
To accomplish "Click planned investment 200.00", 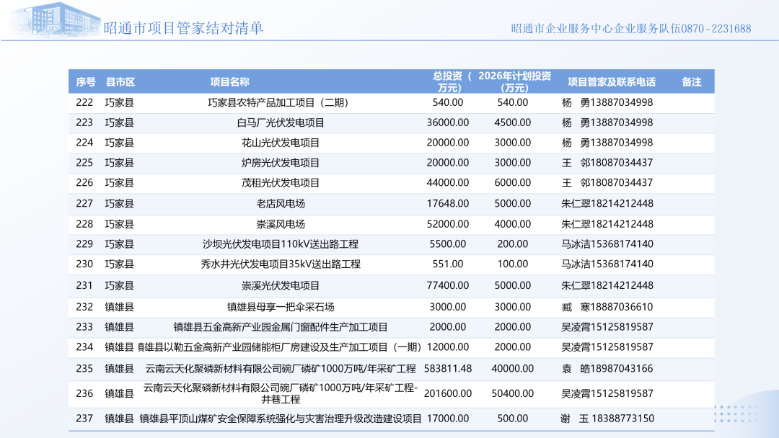I will [x=513, y=244].
